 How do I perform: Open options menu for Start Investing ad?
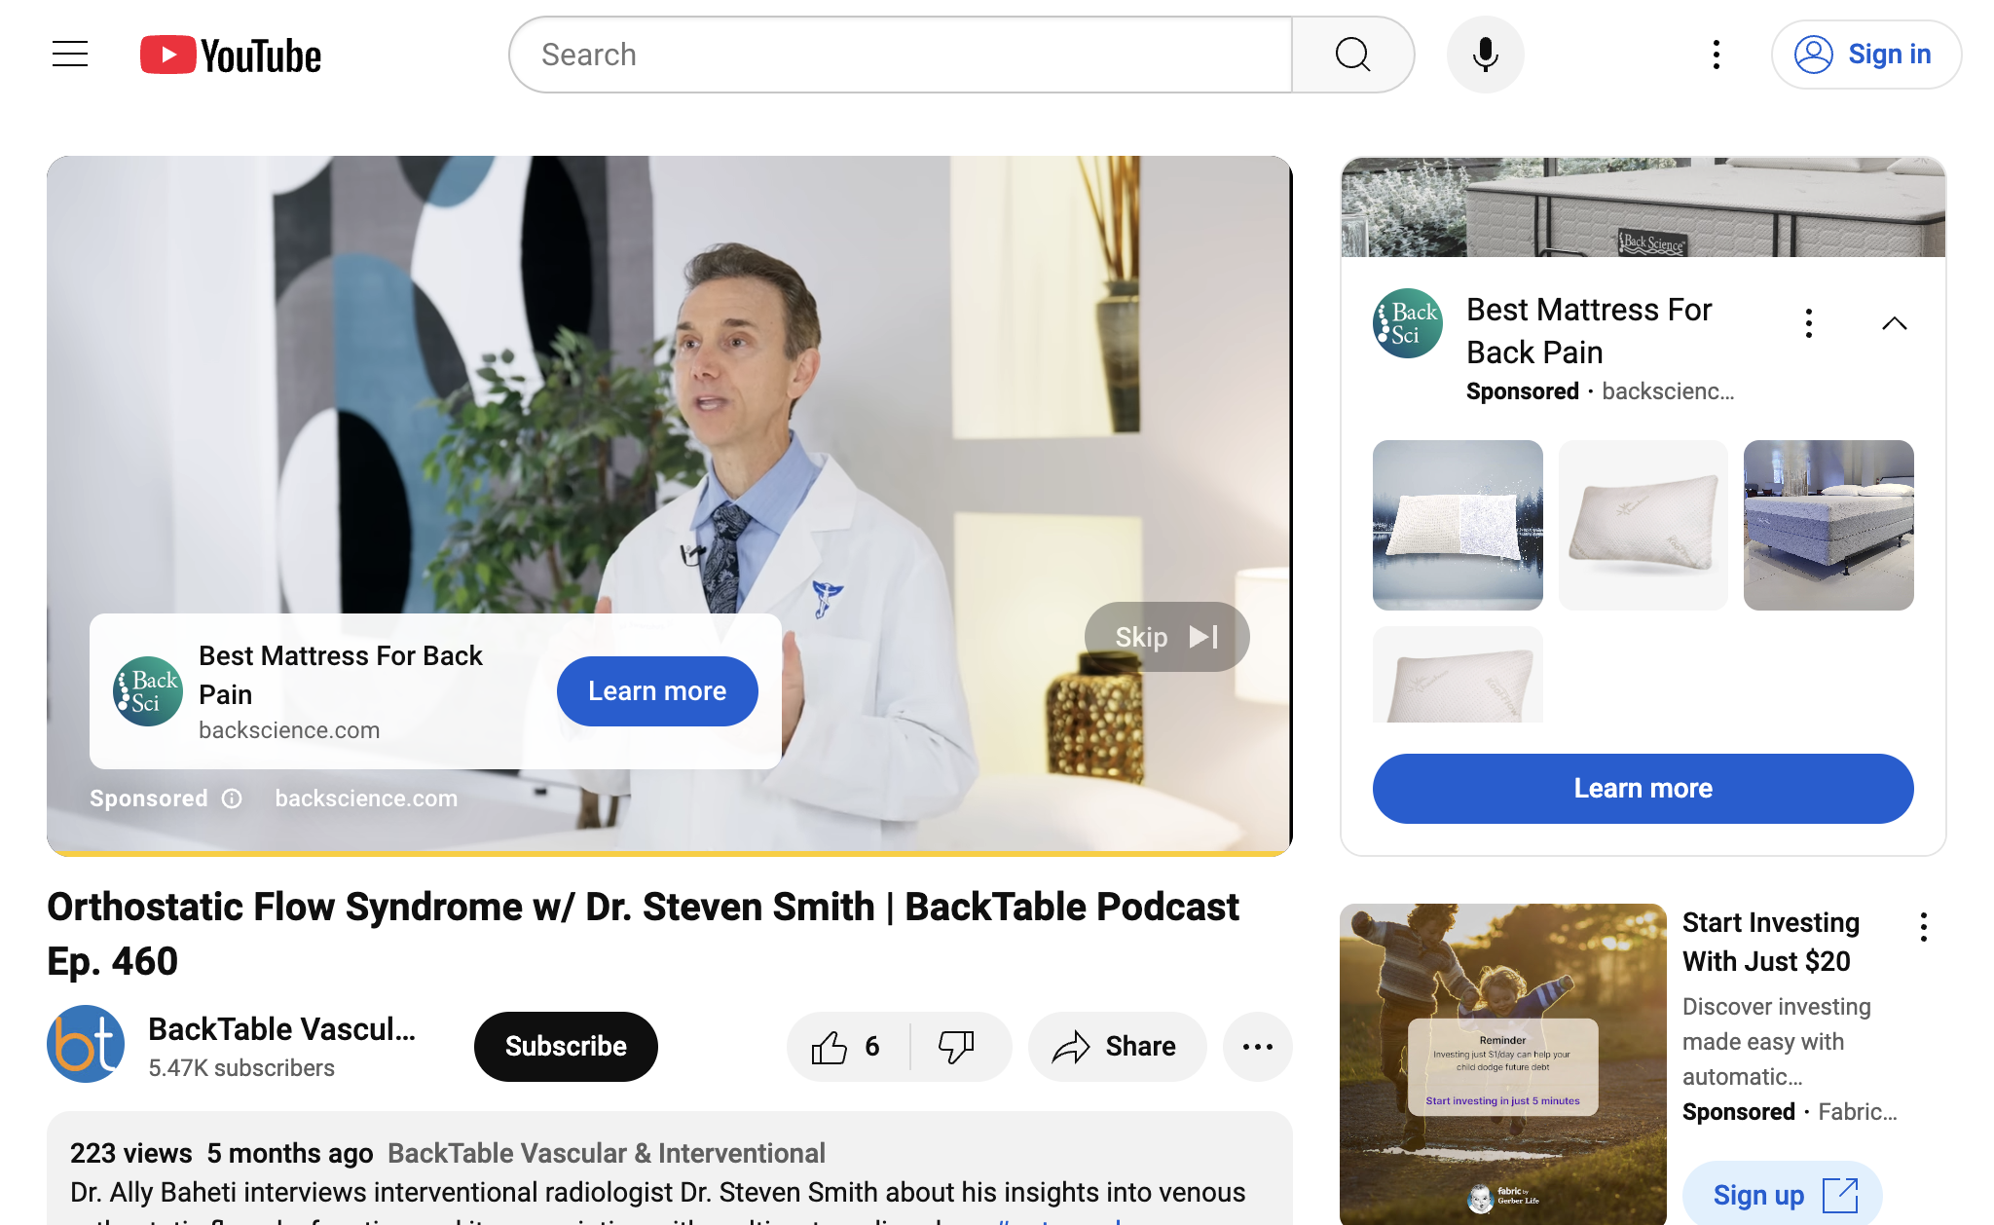click(x=1924, y=927)
